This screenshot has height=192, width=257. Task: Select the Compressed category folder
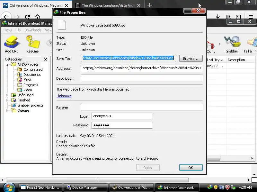[33, 69]
